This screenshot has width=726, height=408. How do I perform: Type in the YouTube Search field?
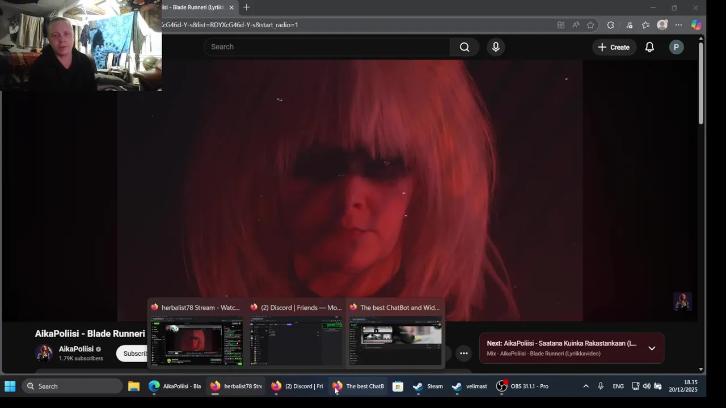pyautogui.click(x=327, y=47)
